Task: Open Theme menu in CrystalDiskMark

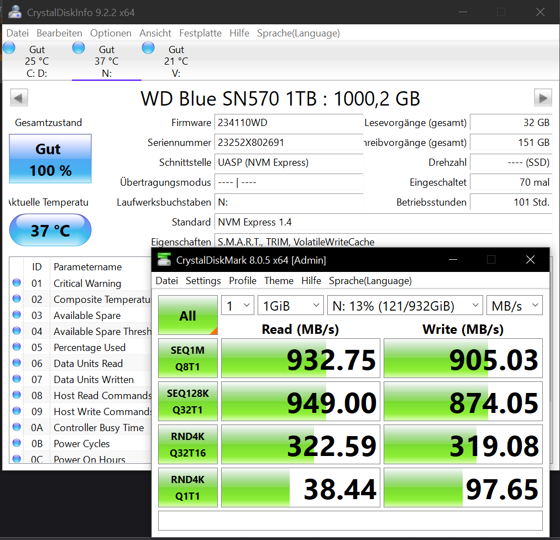Action: (279, 281)
